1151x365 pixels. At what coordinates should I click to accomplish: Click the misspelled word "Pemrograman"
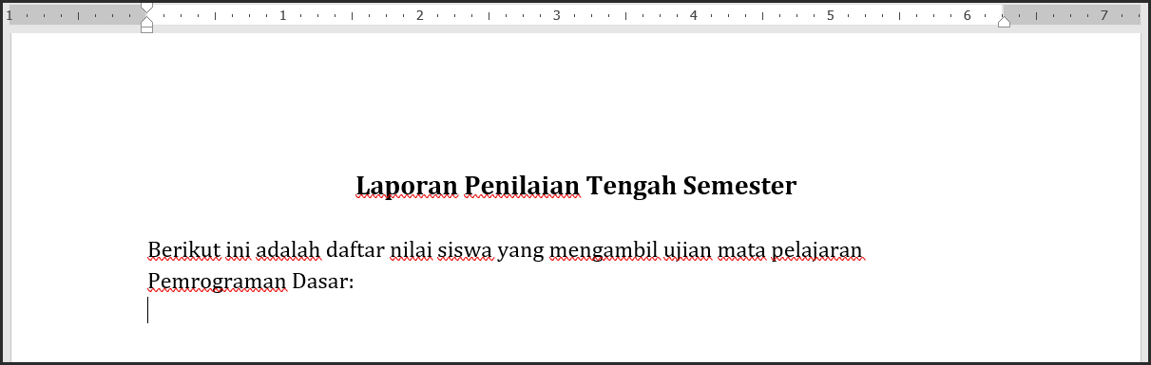217,283
